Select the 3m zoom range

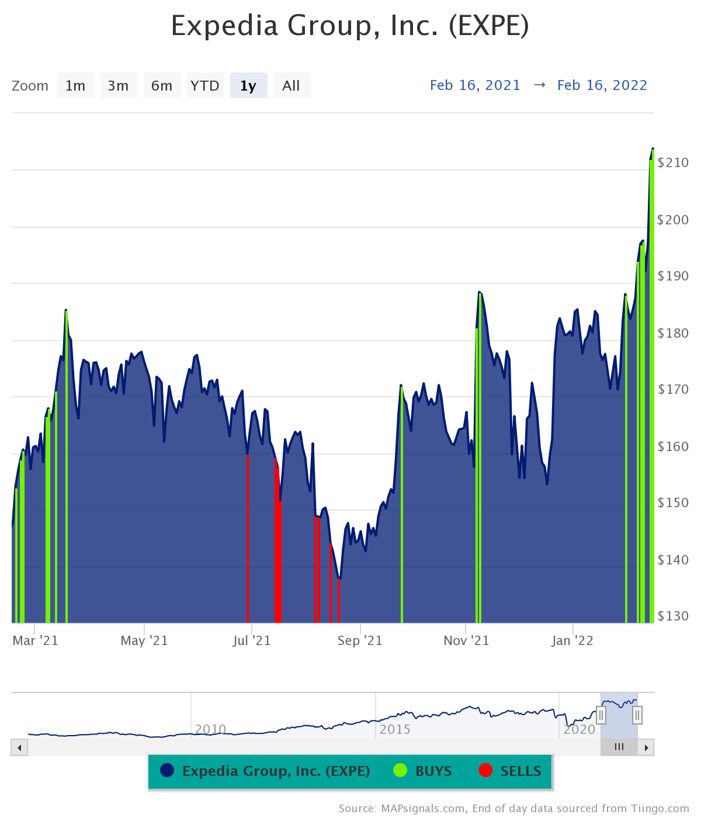(x=119, y=85)
